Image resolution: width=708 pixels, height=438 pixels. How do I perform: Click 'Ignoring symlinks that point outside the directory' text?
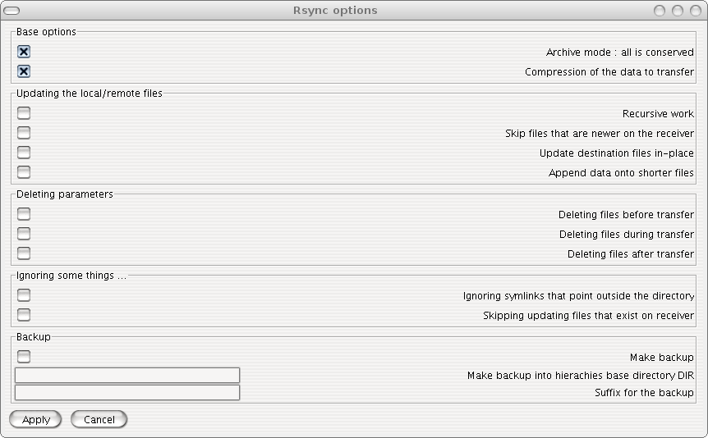(578, 296)
